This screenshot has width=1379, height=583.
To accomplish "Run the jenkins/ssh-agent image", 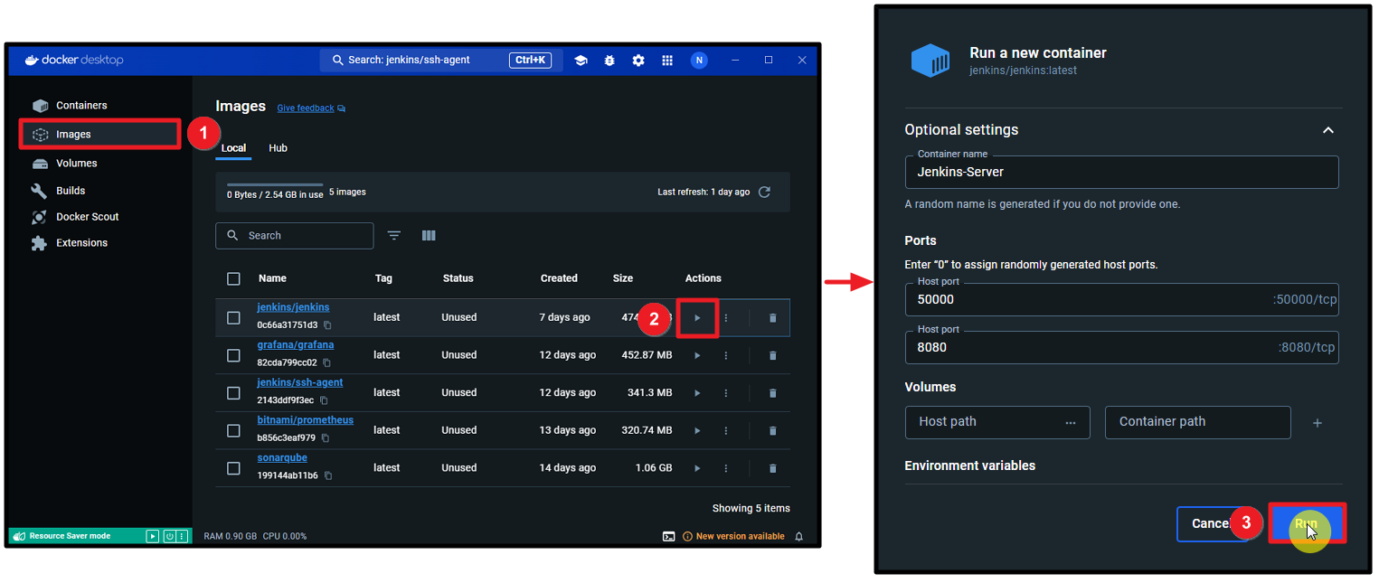I will (x=697, y=393).
